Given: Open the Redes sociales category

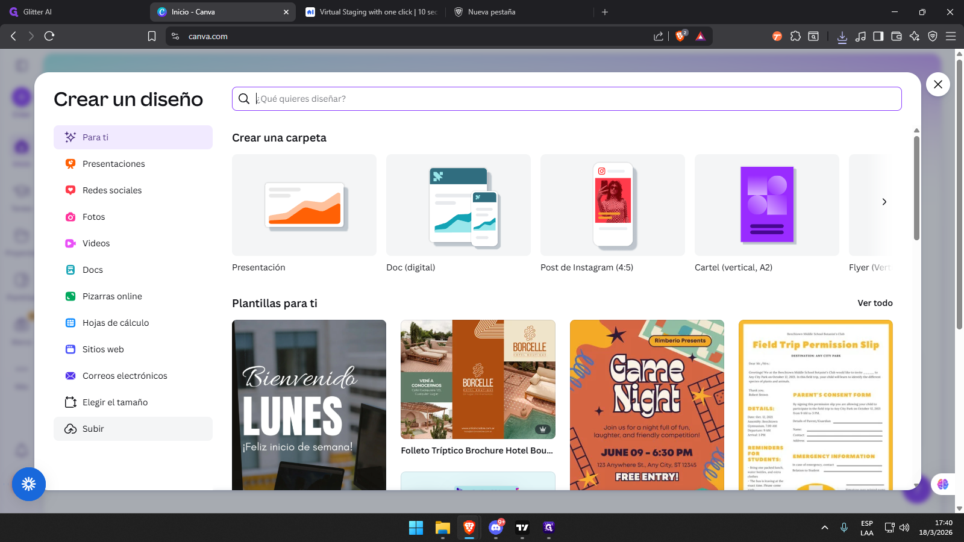Looking at the screenshot, I should click(x=112, y=190).
